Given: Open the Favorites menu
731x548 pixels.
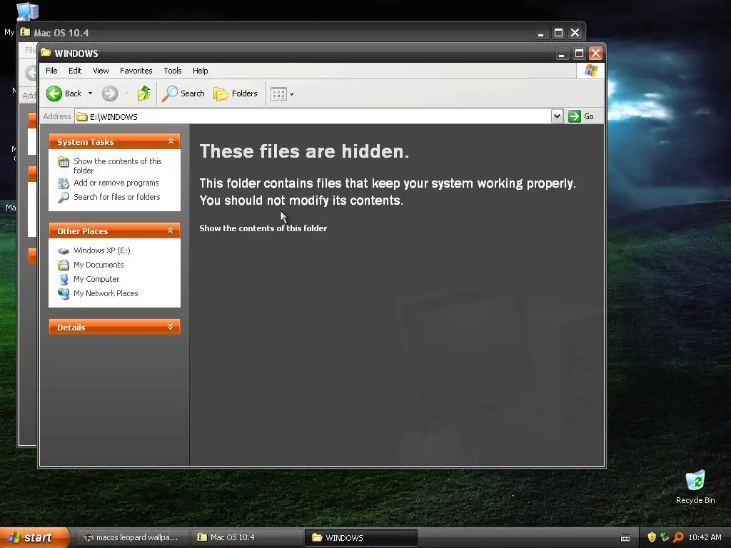Looking at the screenshot, I should 136,71.
